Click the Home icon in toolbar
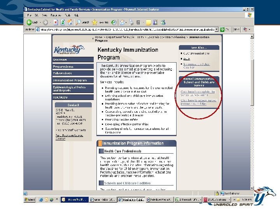280x210 pixels. [x=70, y=22]
